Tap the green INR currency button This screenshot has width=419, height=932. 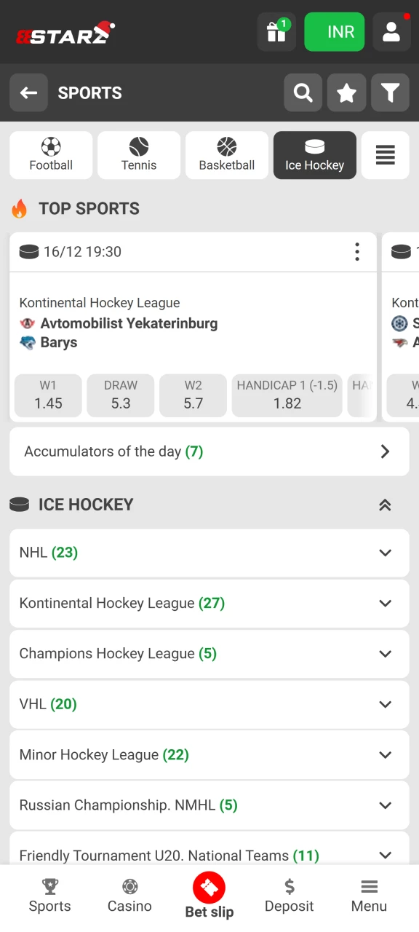click(x=334, y=32)
